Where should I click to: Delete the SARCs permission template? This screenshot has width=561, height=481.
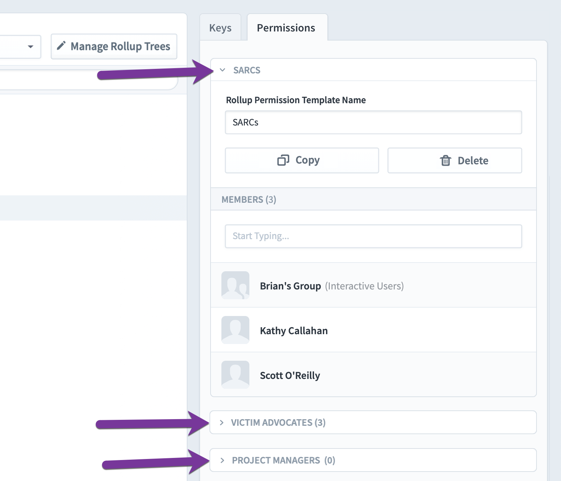point(455,160)
